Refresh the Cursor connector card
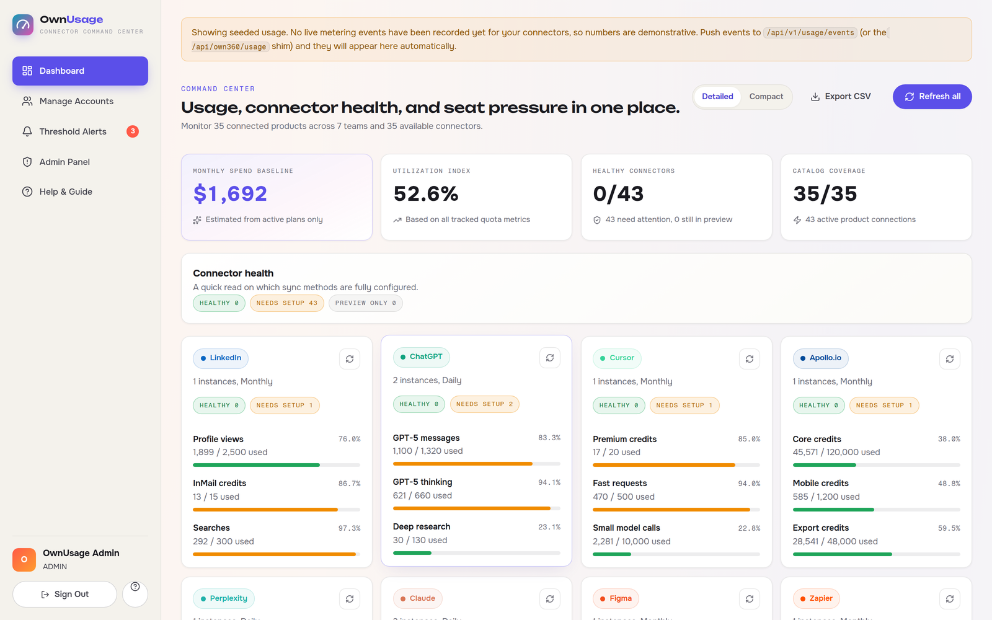 click(750, 359)
